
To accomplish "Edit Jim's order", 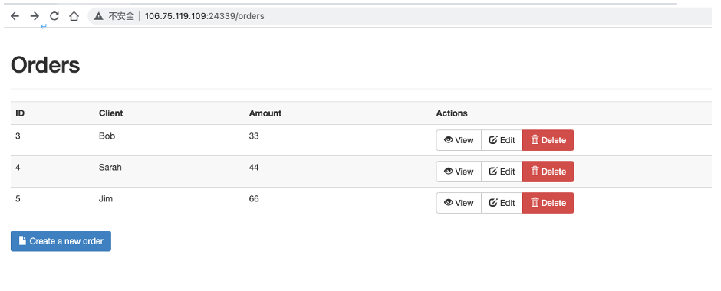I will (x=502, y=203).
